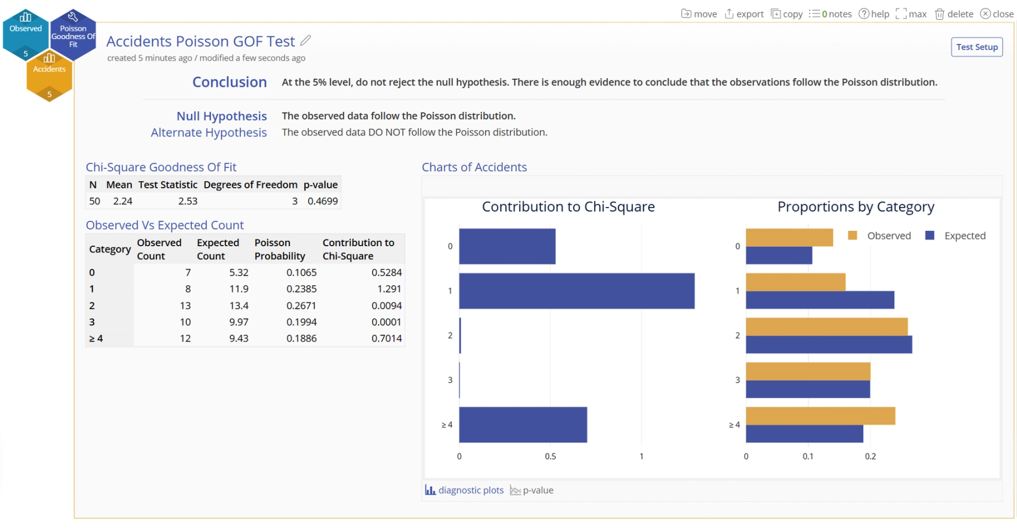Toggle the Observed legend swatch
The width and height of the screenshot is (1017, 531).
click(x=852, y=235)
